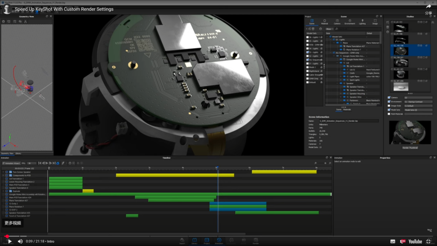Image resolution: width=437 pixels, height=246 pixels.
Task: Jump to last frame of animation
Action: (54, 163)
